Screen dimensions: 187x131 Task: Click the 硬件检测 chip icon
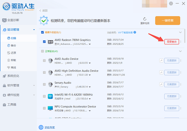click(x=4, y=95)
